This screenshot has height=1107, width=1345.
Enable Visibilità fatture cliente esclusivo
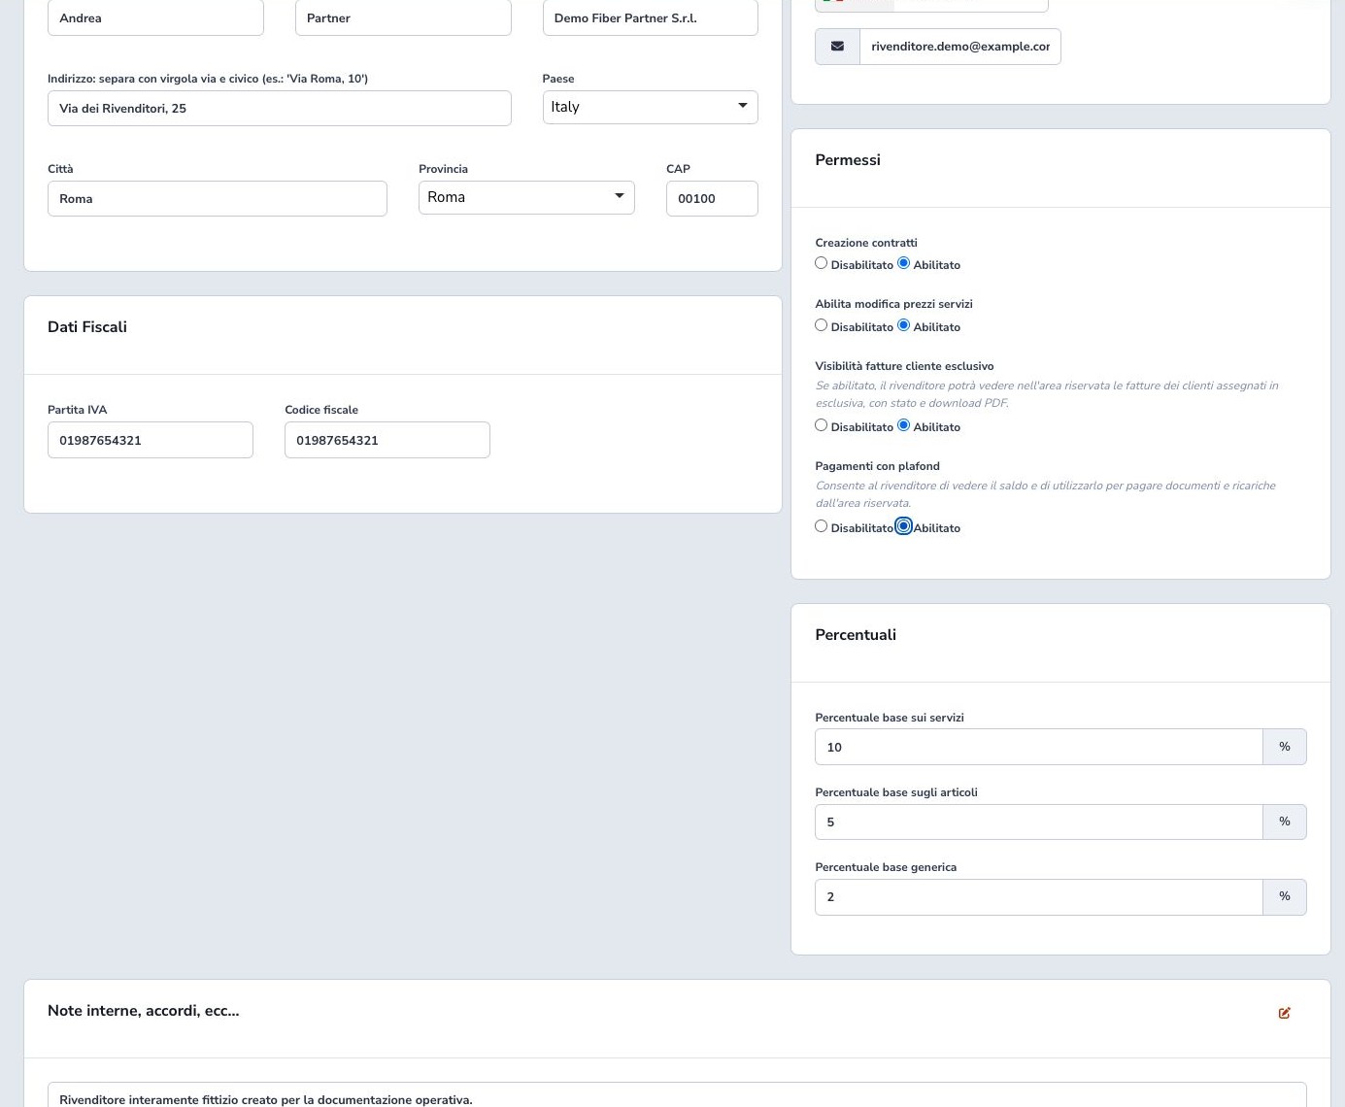(904, 425)
